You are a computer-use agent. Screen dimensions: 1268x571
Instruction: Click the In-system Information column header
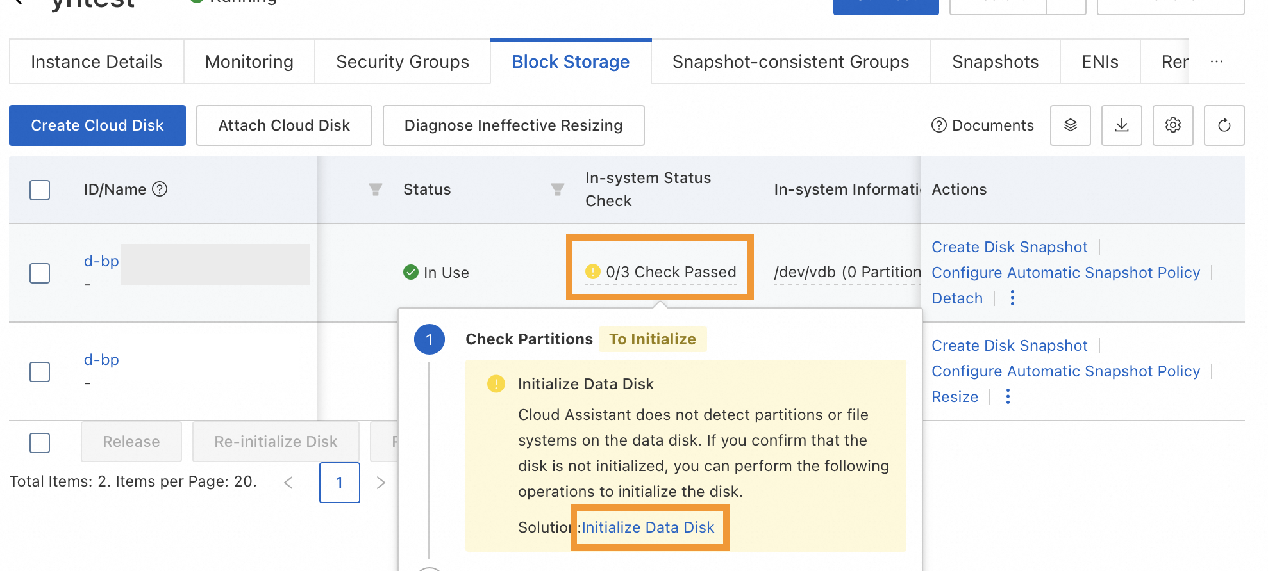tap(847, 189)
